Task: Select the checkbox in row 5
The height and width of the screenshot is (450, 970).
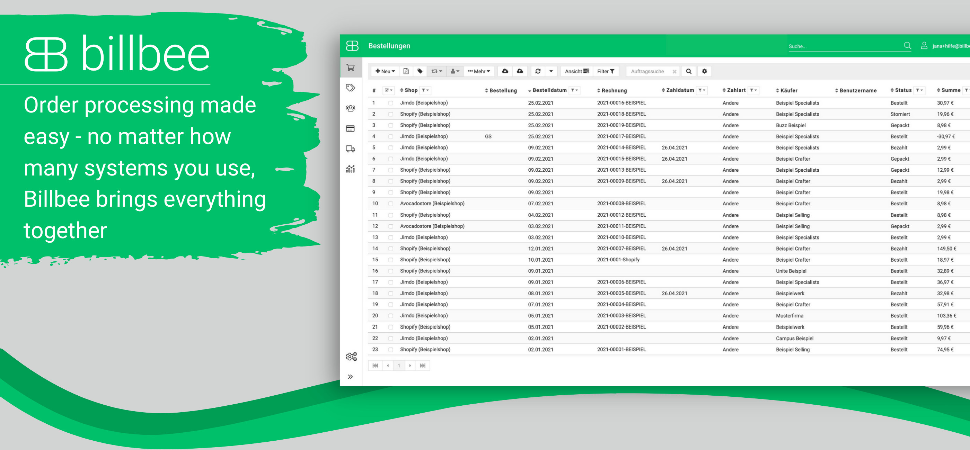Action: pos(390,148)
